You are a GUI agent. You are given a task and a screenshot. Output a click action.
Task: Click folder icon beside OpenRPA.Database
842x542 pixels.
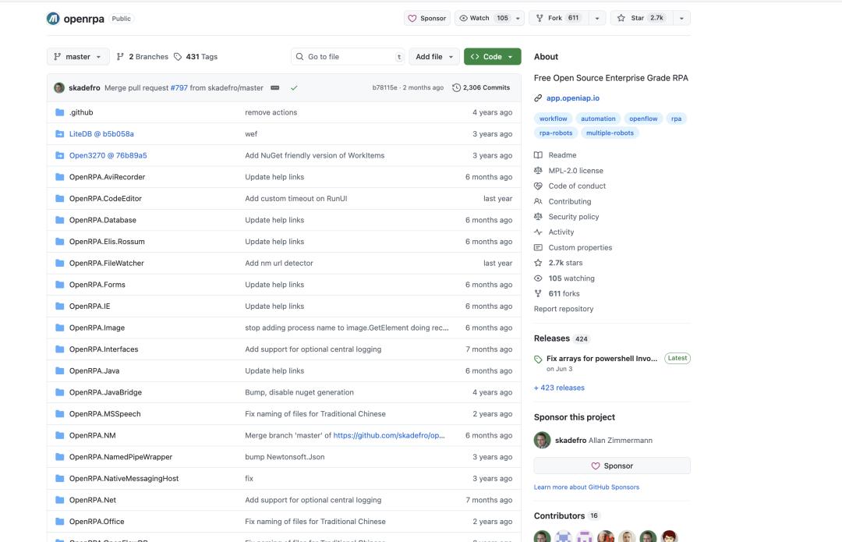point(59,220)
